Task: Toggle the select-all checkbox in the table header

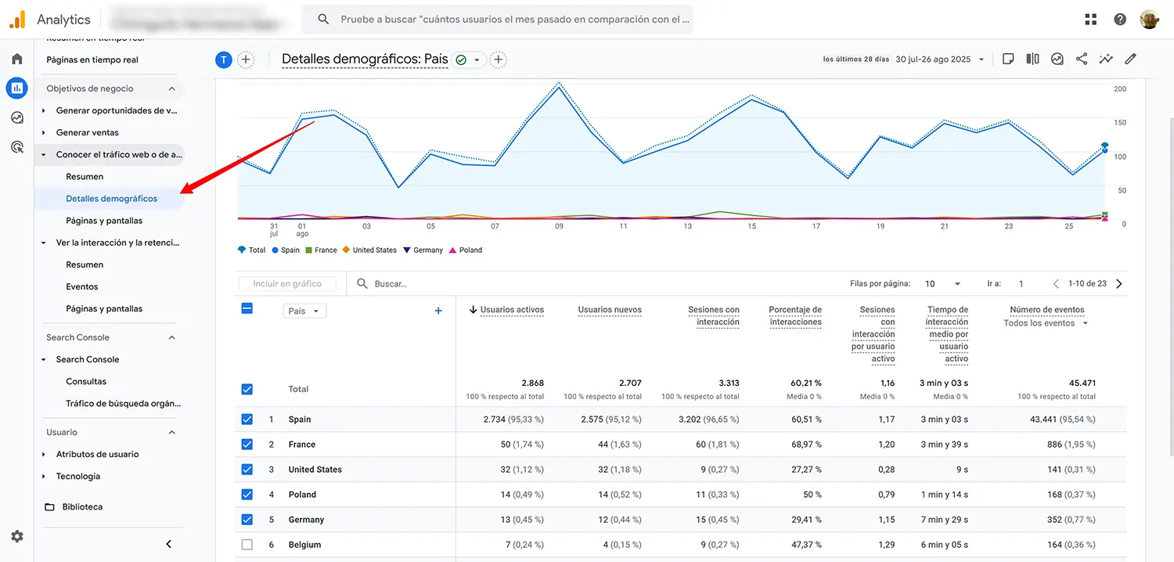Action: click(x=247, y=308)
